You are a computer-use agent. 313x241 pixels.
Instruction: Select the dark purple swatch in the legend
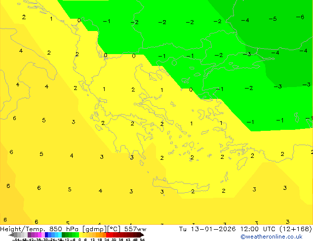(x=29, y=235)
